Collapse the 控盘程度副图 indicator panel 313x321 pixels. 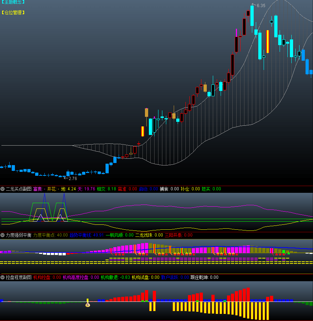pyautogui.click(x=2, y=277)
